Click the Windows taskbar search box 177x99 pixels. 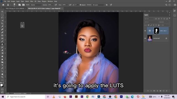(x=25, y=97)
